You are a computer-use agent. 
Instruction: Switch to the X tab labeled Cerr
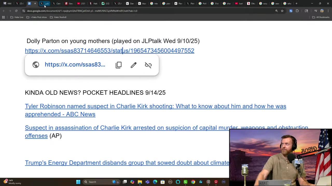pyautogui.click(x=57, y=4)
